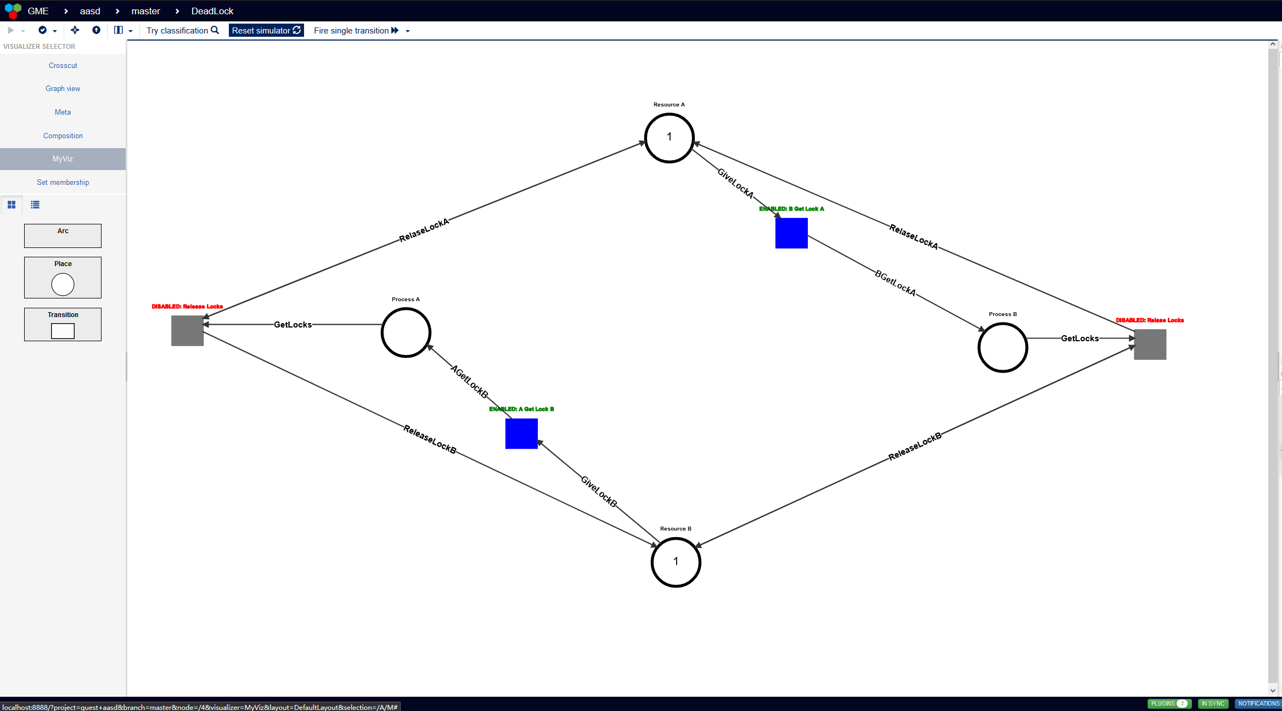The width and height of the screenshot is (1282, 711).
Task: Click the Reset simulator button
Action: 266,30
